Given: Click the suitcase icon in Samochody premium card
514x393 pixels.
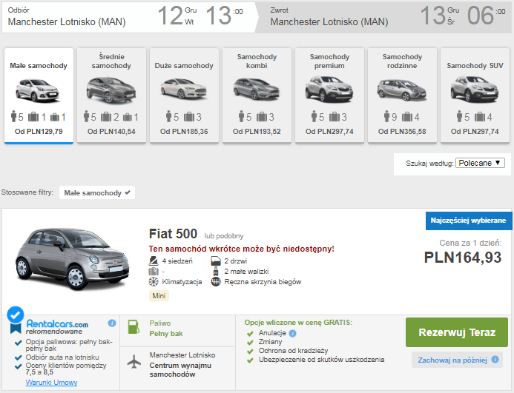Looking at the screenshot, I should pyautogui.click(x=335, y=116).
